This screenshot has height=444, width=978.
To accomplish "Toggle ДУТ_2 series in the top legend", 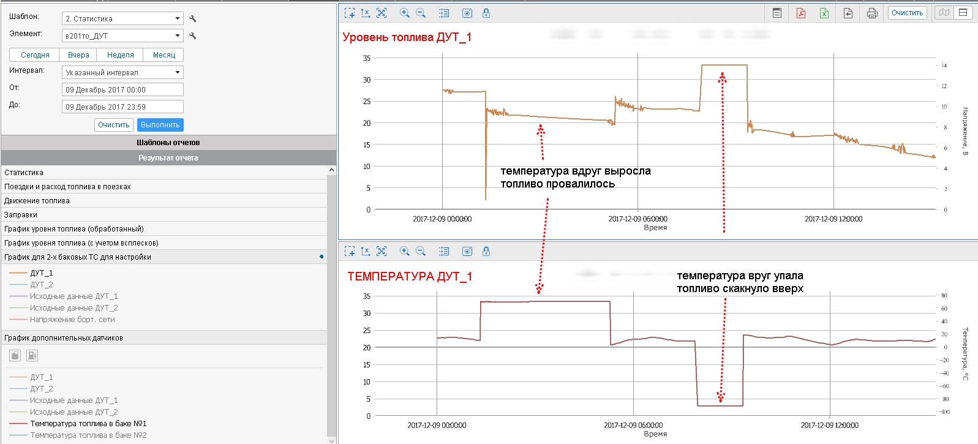I will 41,285.
